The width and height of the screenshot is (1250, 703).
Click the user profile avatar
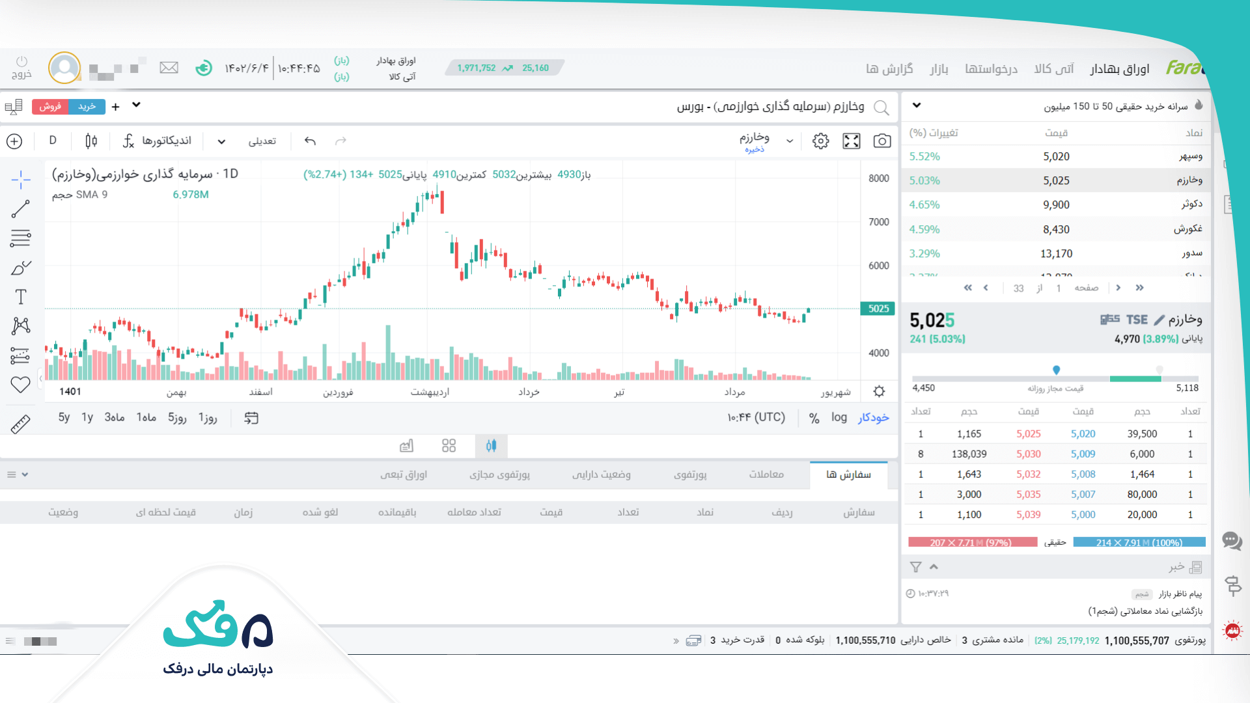pyautogui.click(x=64, y=68)
